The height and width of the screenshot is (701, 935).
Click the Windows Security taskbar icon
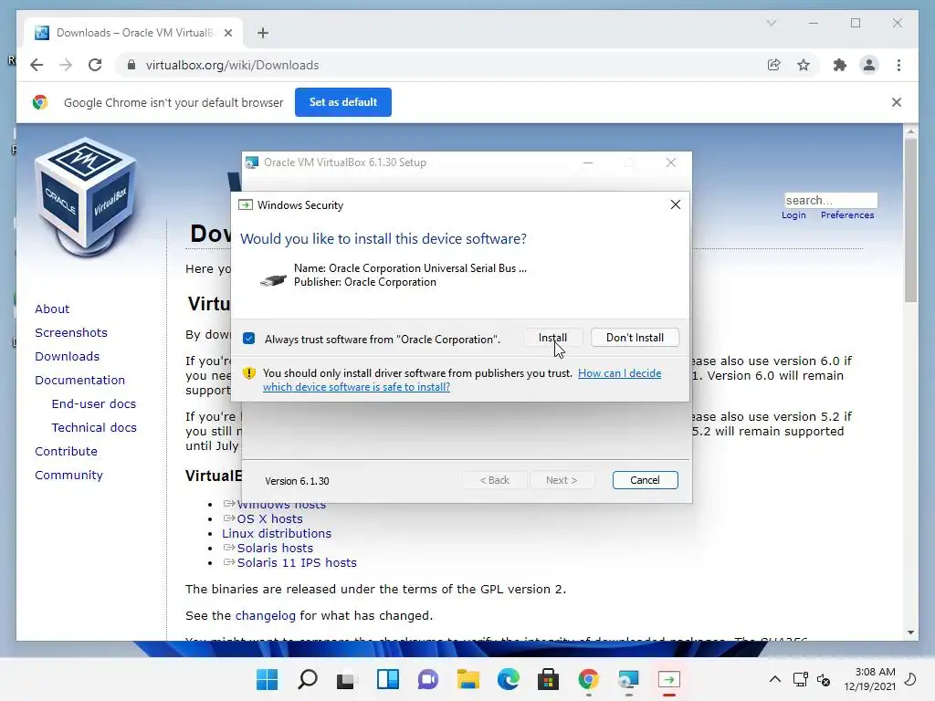[669, 679]
